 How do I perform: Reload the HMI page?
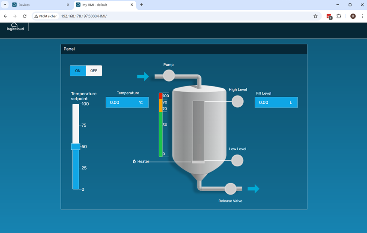(24, 16)
